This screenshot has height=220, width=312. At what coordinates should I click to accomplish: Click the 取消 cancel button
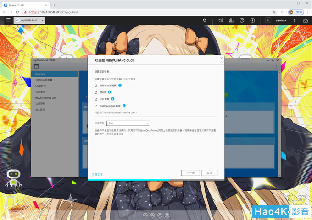click(209, 173)
